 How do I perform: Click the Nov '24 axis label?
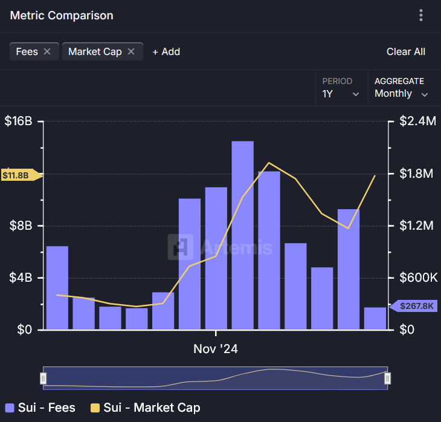pos(216,349)
